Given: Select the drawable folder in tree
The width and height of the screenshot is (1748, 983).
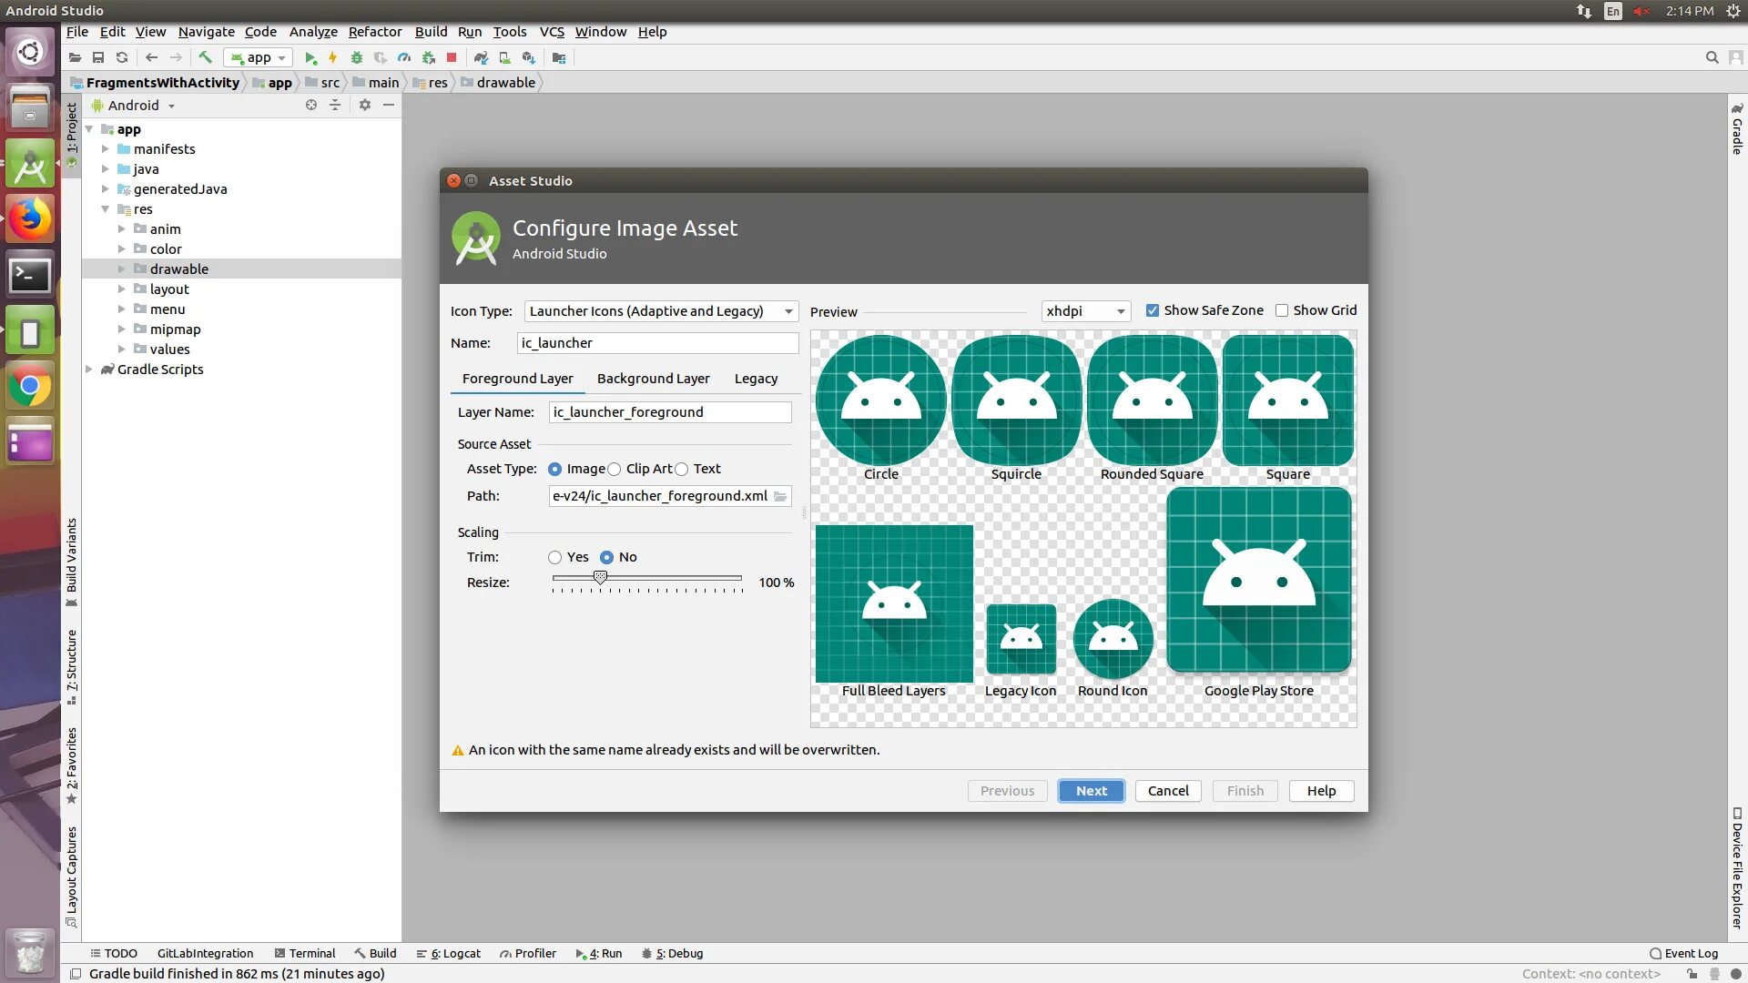Looking at the screenshot, I should (178, 269).
